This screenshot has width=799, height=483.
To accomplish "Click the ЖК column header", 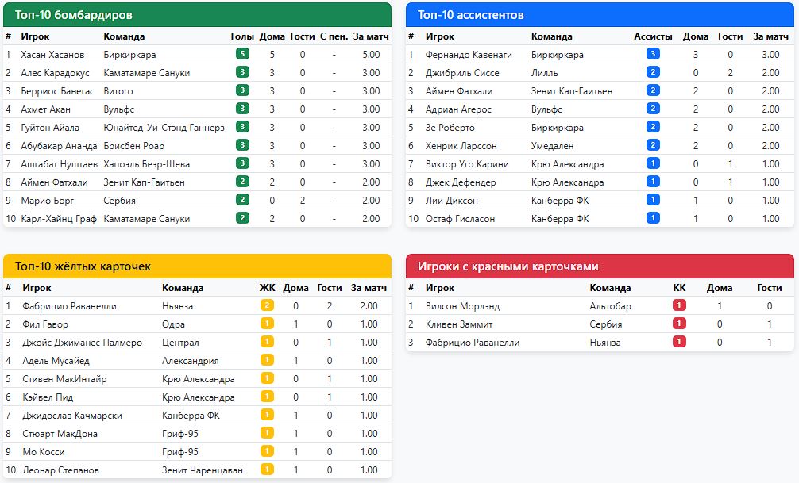I will point(267,287).
